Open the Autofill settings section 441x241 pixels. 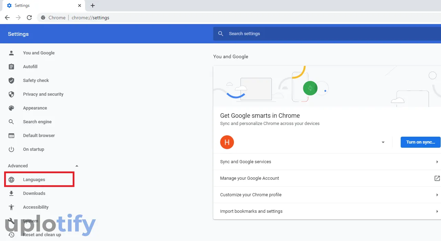tap(30, 67)
